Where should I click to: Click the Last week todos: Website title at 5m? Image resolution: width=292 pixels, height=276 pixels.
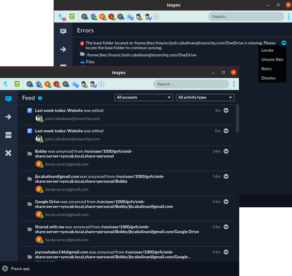[59, 131]
